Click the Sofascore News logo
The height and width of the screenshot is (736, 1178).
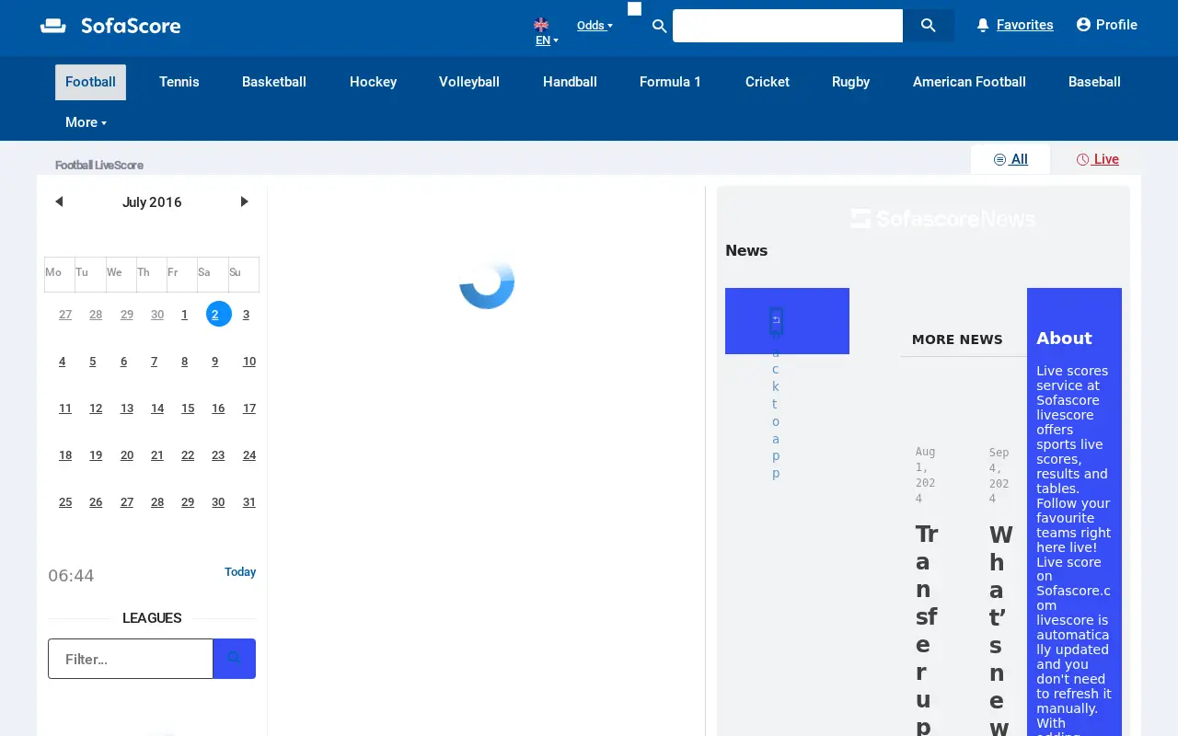(942, 218)
